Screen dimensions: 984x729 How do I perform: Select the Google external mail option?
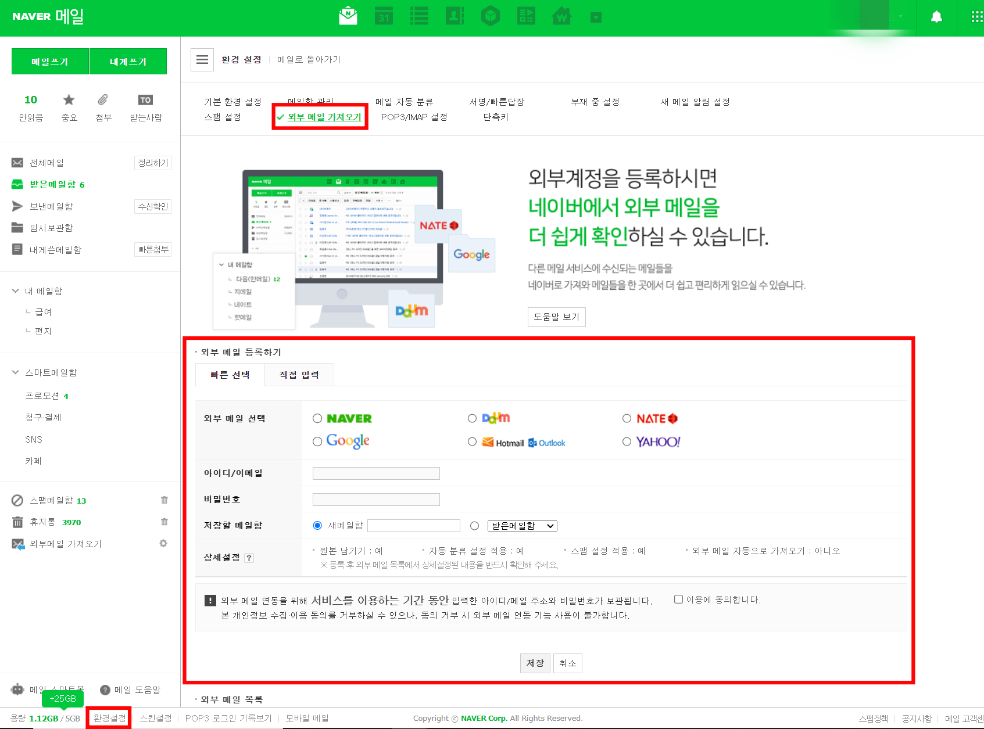tap(317, 441)
